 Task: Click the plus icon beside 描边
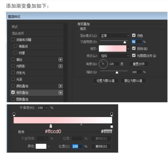point(61,59)
